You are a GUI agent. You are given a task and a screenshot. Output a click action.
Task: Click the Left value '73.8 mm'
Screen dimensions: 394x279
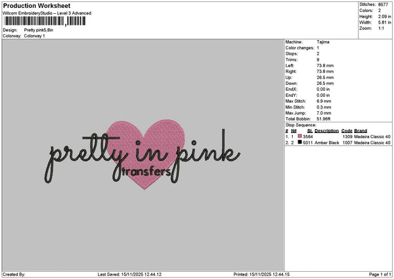(x=325, y=65)
